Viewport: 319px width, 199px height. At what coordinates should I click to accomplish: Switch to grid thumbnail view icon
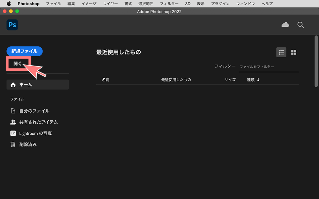(x=293, y=52)
